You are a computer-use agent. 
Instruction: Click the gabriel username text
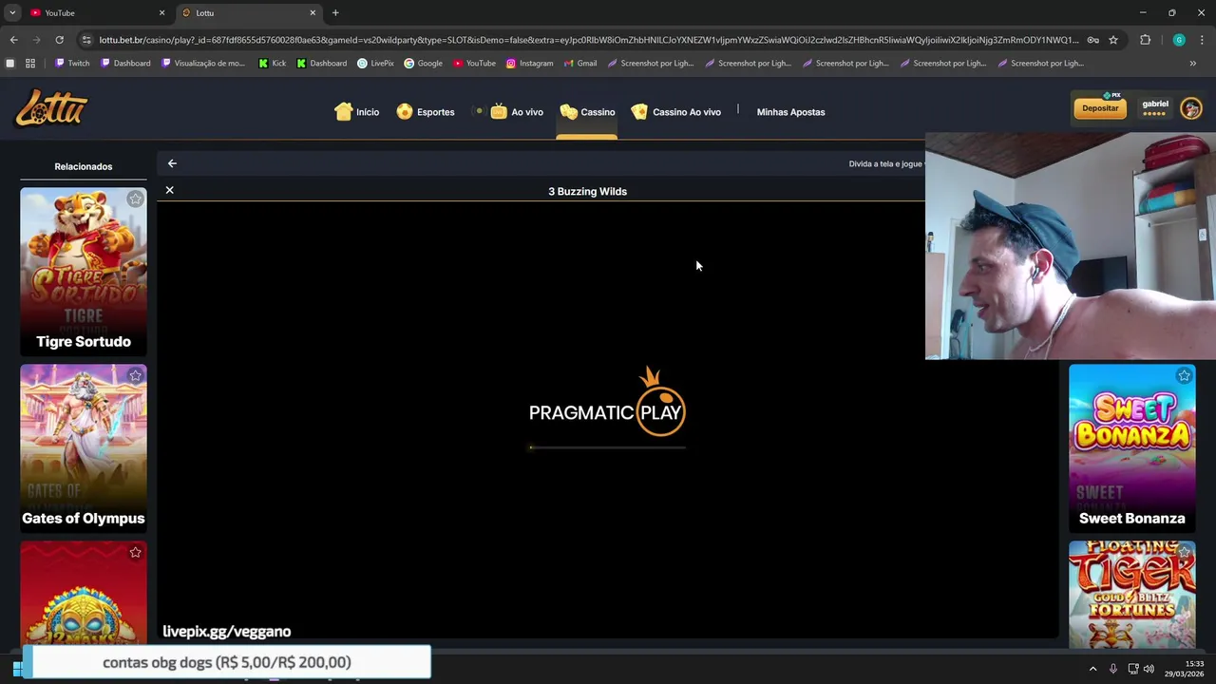pos(1155,104)
